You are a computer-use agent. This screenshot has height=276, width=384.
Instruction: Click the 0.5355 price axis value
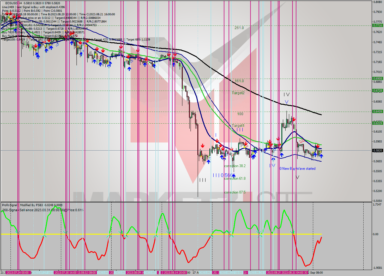pos(377,181)
